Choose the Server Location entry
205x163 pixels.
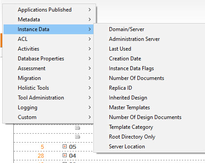pos(150,147)
